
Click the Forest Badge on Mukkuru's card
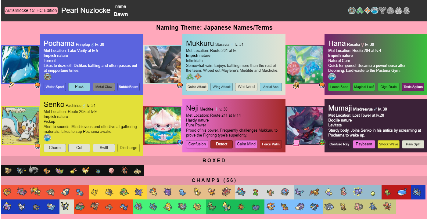pos(190,77)
